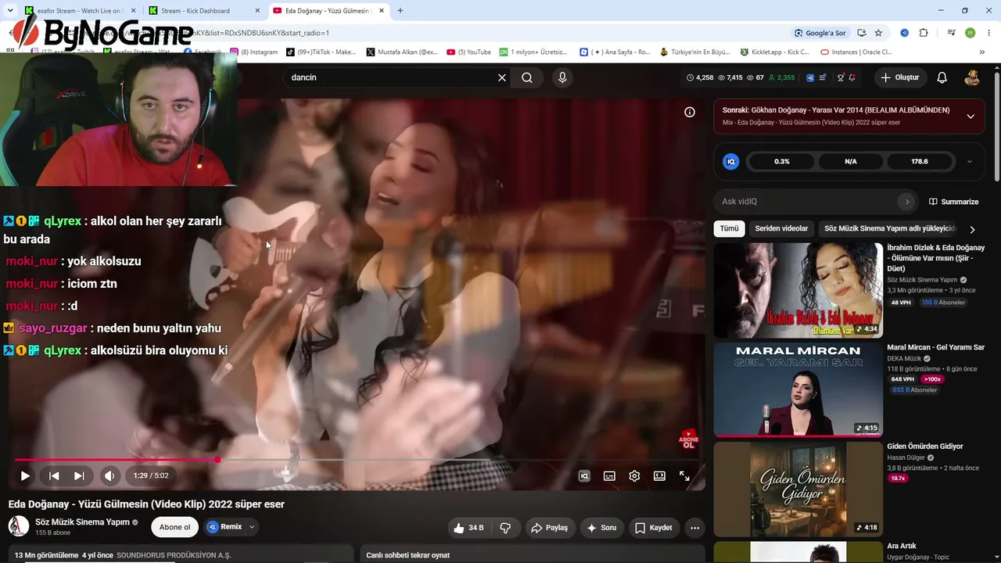Click the vidIQ list icon in top stats bar
Viewport: 1001px width, 563px height.
(x=823, y=77)
